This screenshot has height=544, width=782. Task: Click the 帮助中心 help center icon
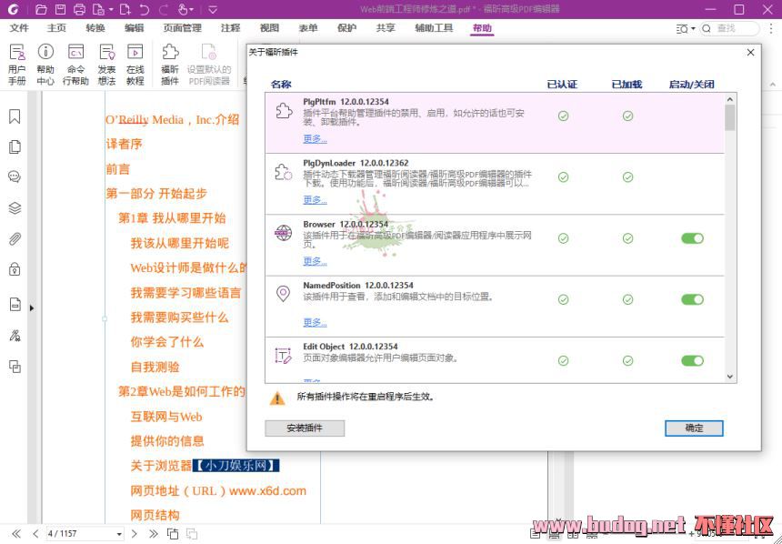pyautogui.click(x=45, y=62)
